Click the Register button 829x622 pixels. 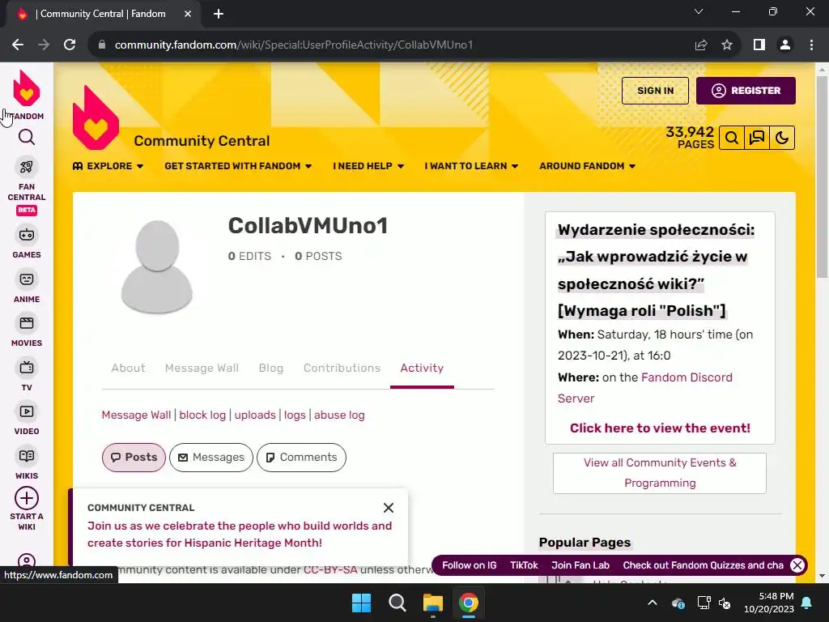[x=746, y=91]
